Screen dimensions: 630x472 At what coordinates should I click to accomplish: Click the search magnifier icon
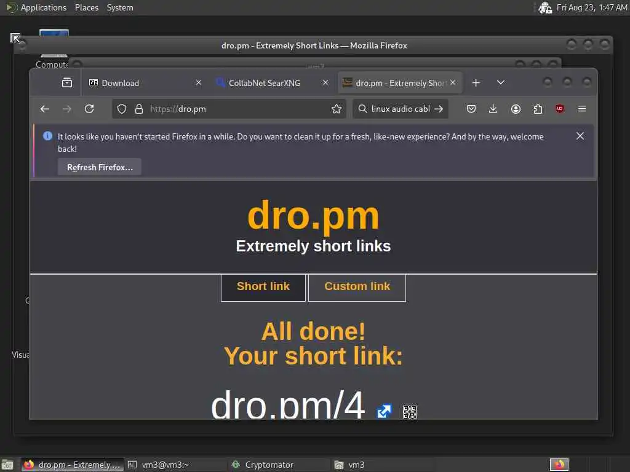coord(362,109)
